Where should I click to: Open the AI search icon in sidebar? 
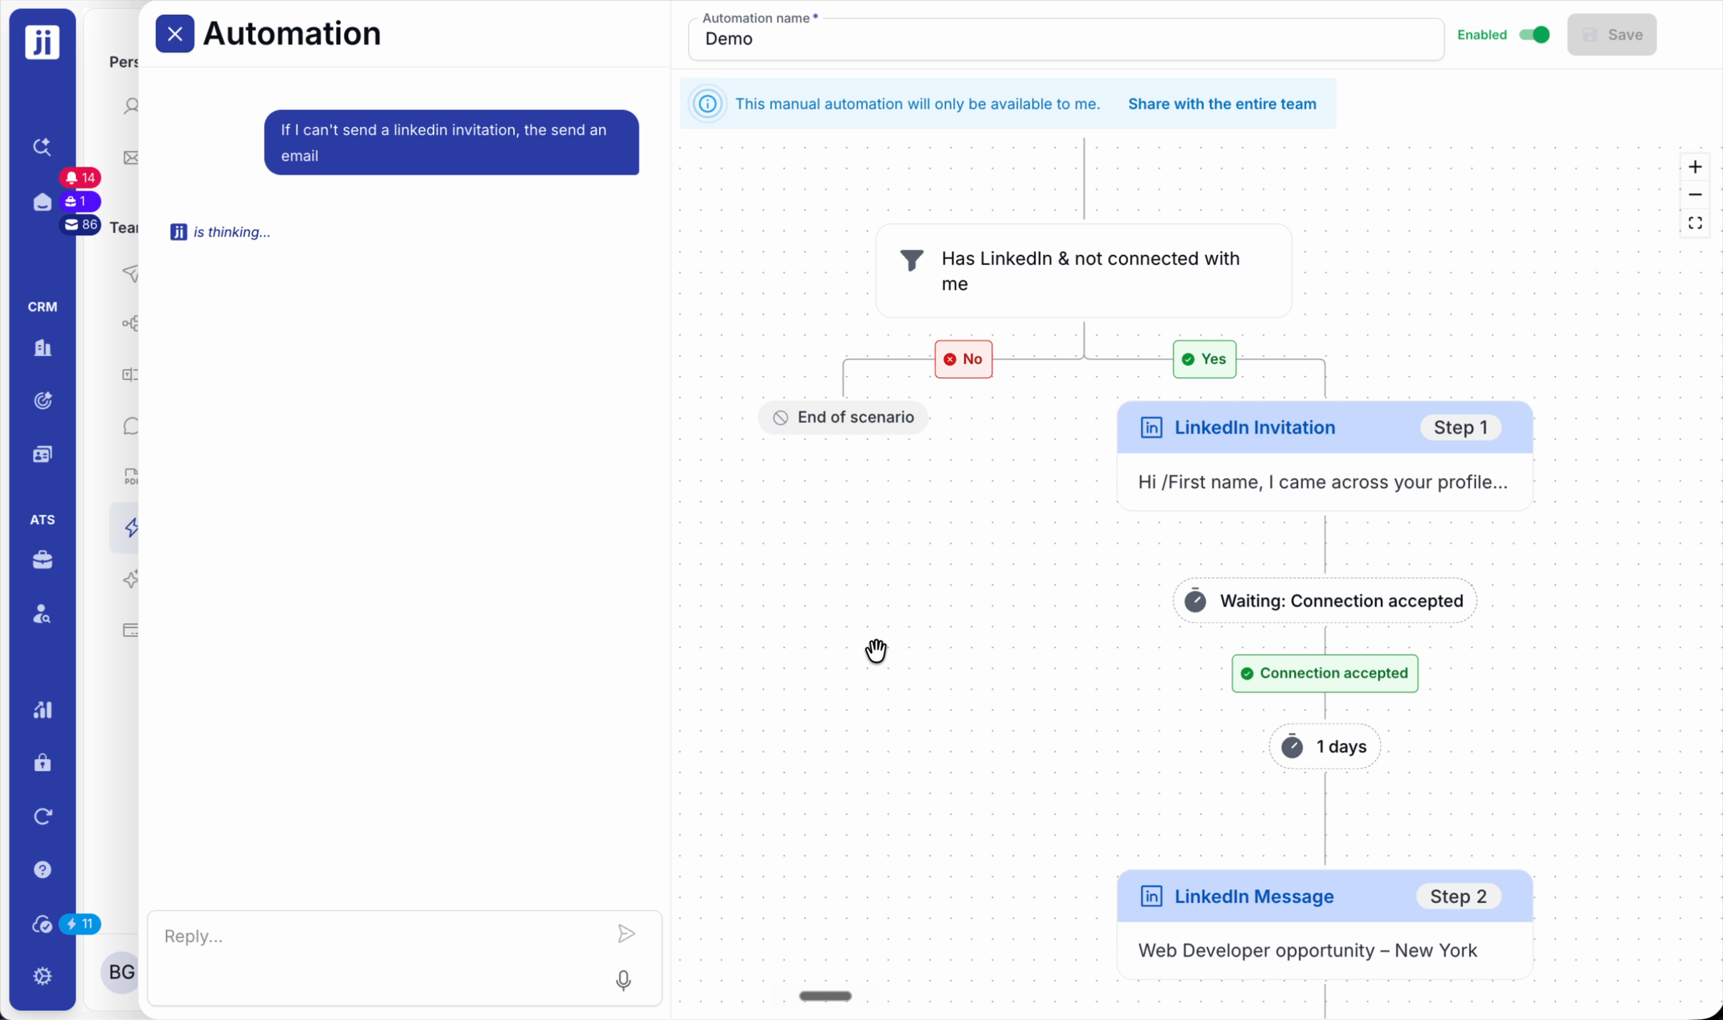click(x=42, y=146)
